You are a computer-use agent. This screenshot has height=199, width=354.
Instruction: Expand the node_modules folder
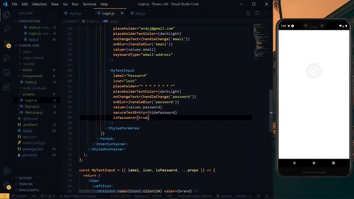[34, 88]
